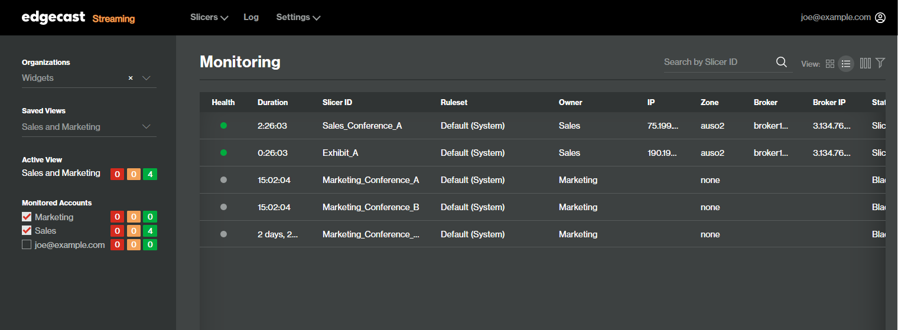Expand the Organizations dropdown arrow
This screenshot has height=330, width=898.
tap(147, 78)
